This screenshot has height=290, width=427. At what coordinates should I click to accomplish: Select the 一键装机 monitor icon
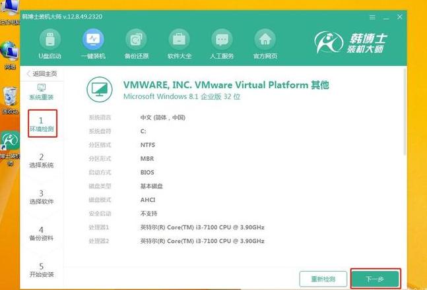point(93,40)
